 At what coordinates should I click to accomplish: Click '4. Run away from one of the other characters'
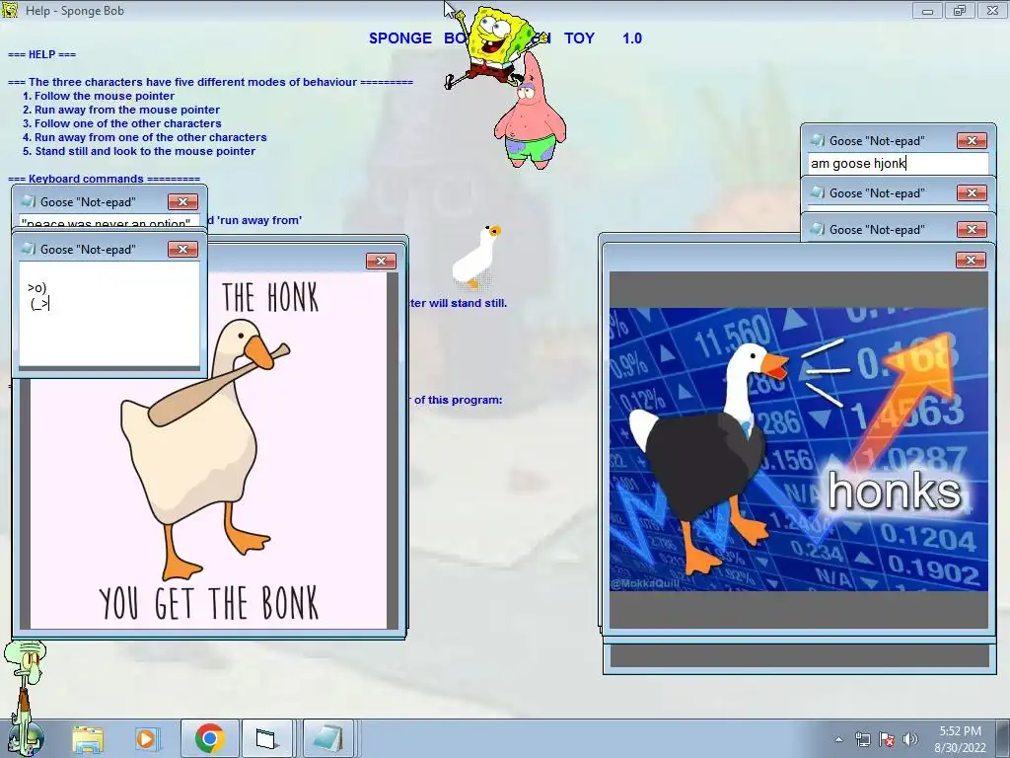point(144,137)
